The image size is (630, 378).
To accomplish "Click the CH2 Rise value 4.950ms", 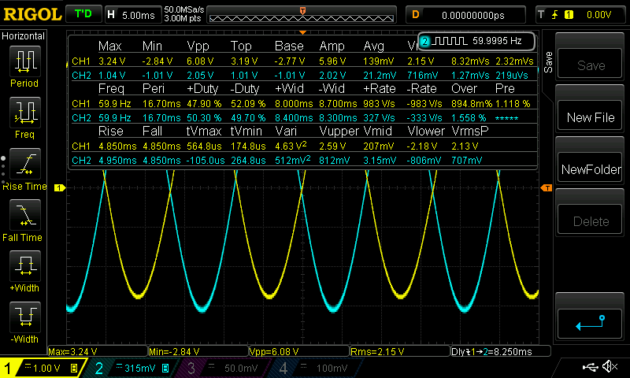I will (x=117, y=161).
